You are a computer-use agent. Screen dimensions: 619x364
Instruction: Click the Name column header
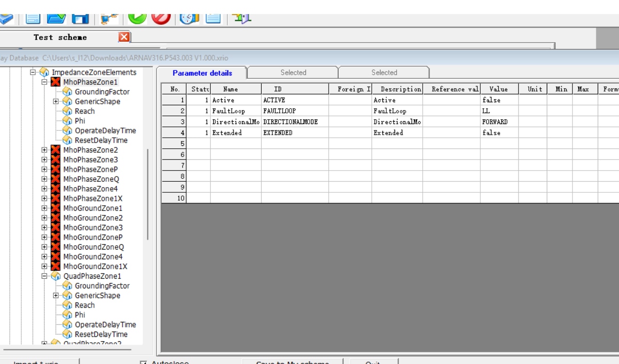tap(236, 89)
